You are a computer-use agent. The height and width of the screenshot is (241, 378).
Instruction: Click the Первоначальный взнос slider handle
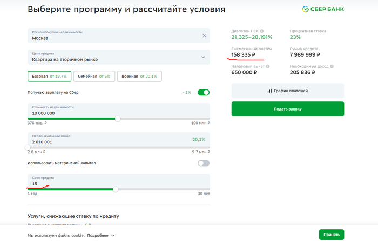(28, 147)
